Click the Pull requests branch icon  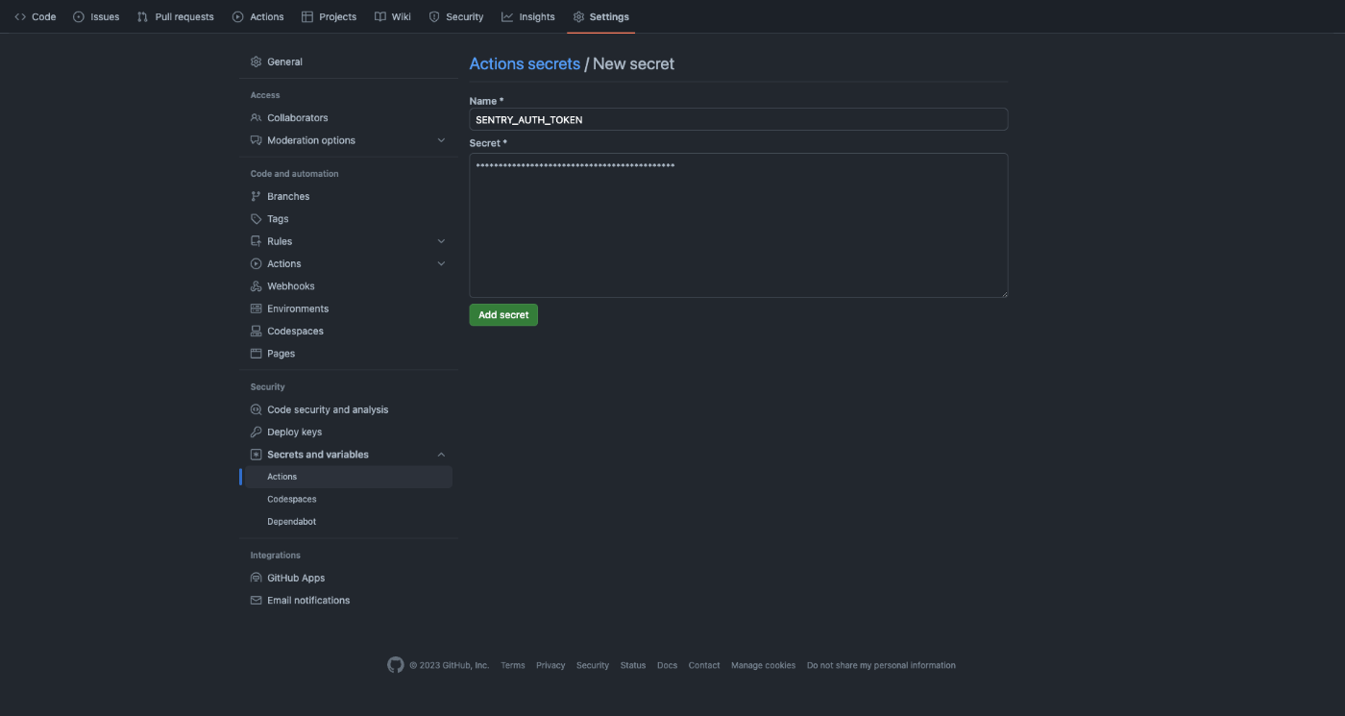click(143, 17)
